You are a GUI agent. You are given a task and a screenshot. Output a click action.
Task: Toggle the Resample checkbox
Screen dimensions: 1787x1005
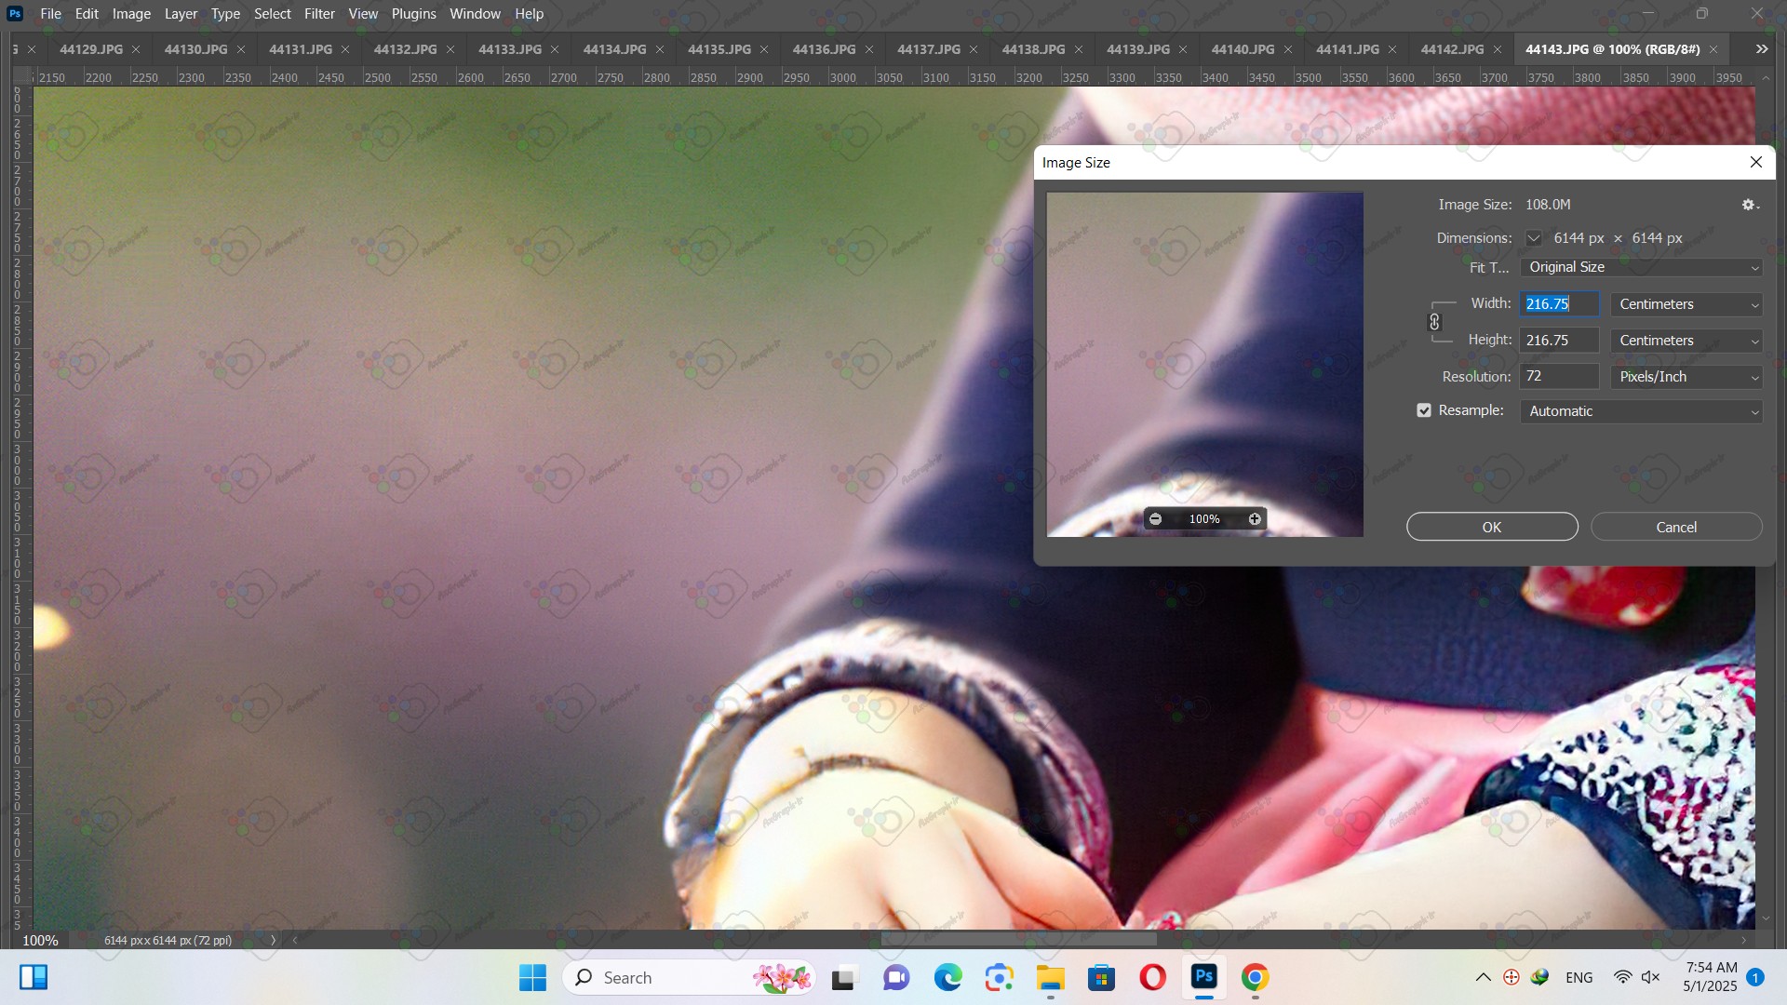point(1424,410)
